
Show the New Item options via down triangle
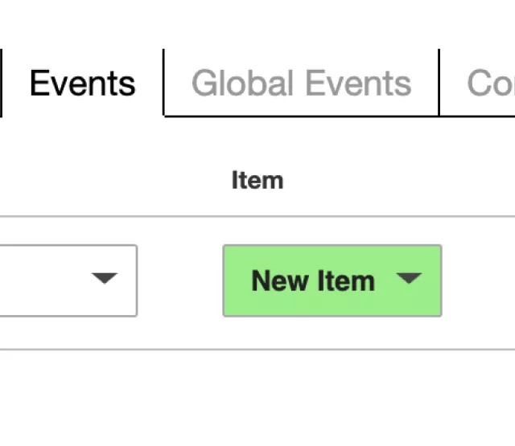[x=409, y=279]
